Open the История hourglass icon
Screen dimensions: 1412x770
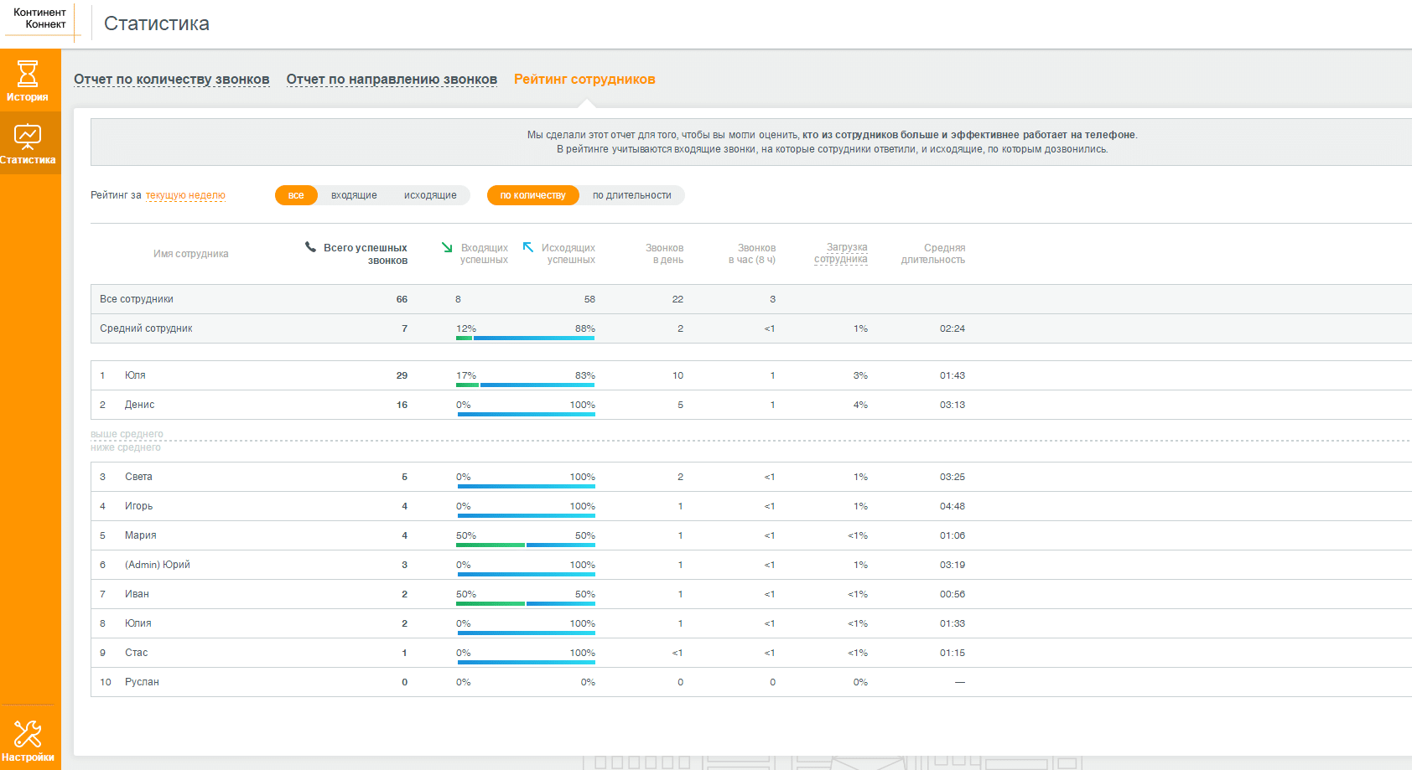pyautogui.click(x=28, y=74)
